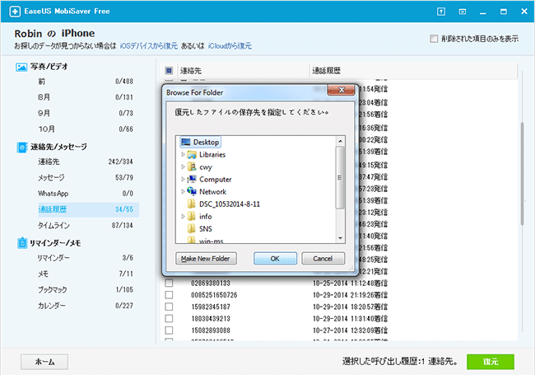Click the ホーム button
The image size is (535, 375).
pyautogui.click(x=44, y=362)
